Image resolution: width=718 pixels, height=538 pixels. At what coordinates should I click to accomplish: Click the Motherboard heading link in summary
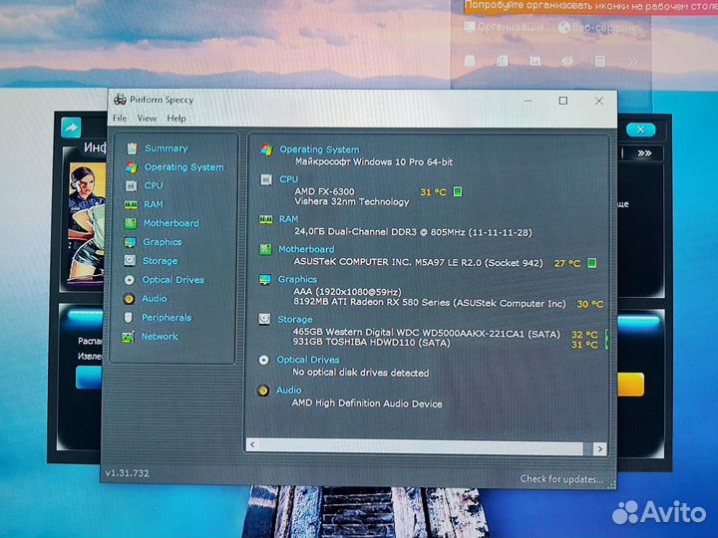(306, 249)
